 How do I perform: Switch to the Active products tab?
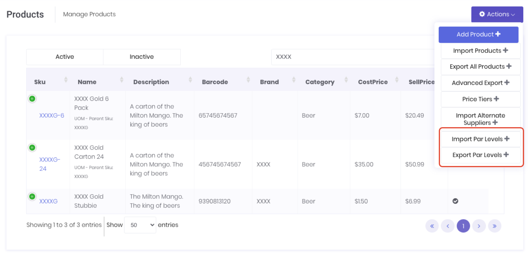[65, 57]
